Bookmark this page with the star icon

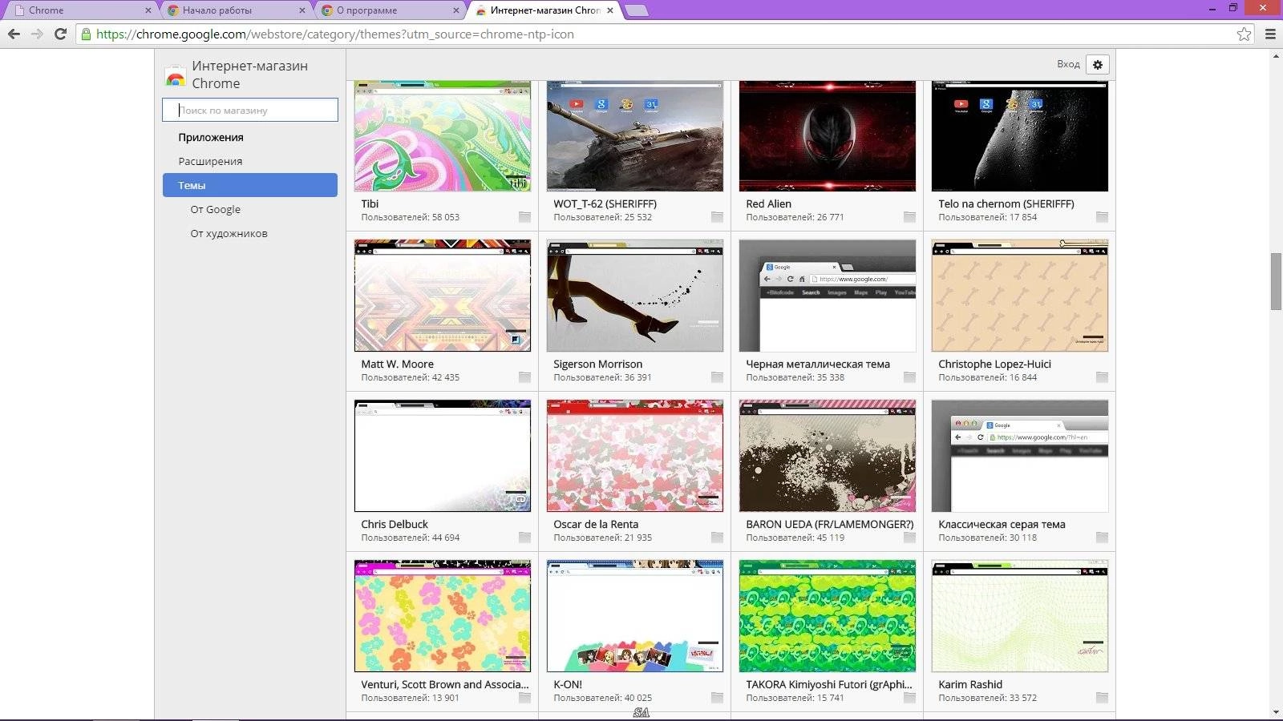click(1244, 34)
